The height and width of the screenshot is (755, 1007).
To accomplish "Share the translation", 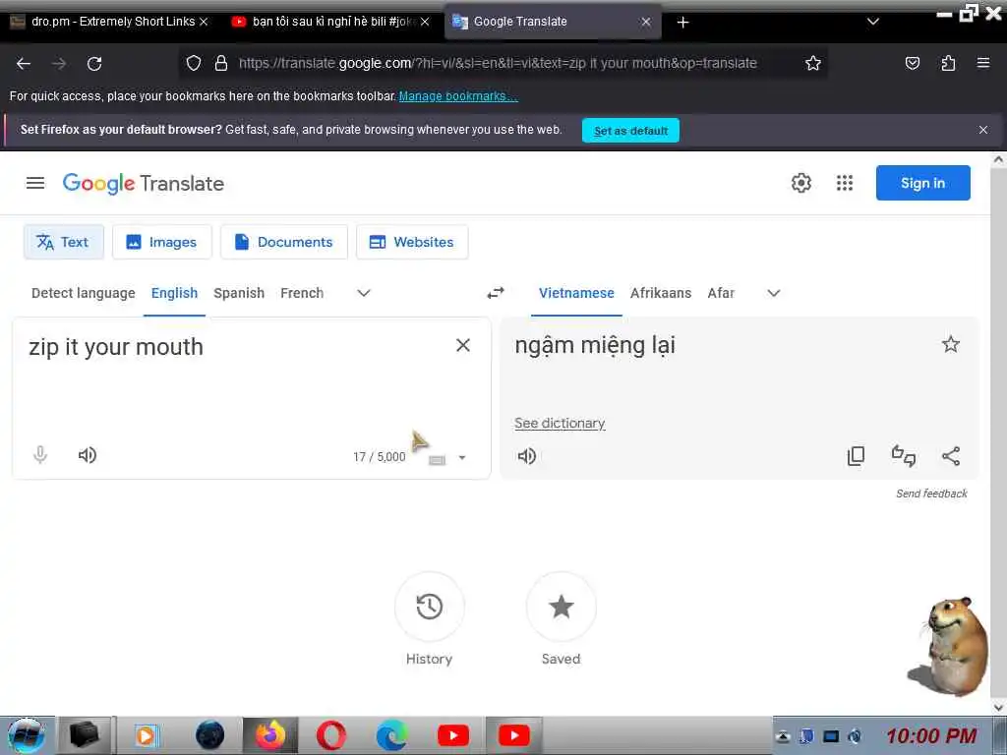I will (x=951, y=456).
